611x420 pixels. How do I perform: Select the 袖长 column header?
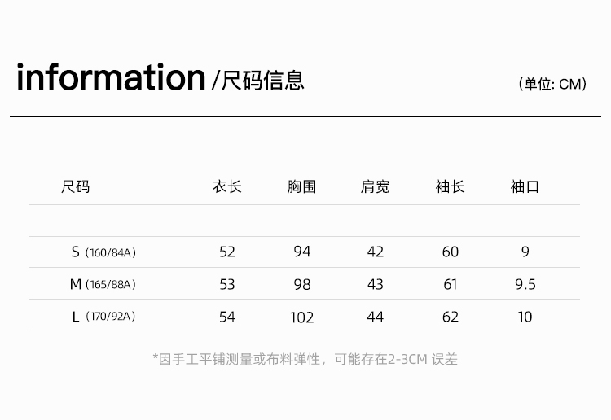click(x=451, y=186)
